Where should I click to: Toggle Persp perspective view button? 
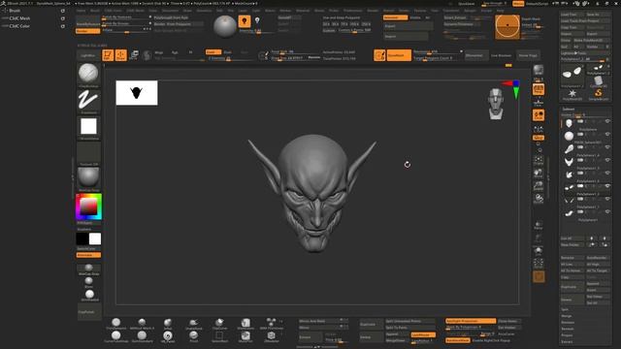539,89
